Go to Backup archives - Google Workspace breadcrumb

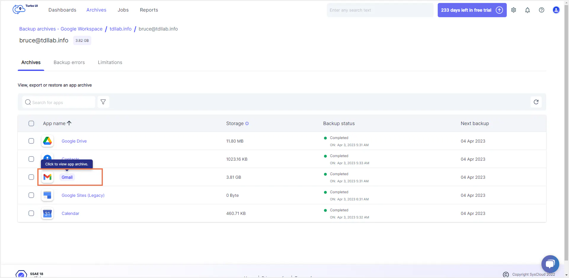tap(61, 29)
